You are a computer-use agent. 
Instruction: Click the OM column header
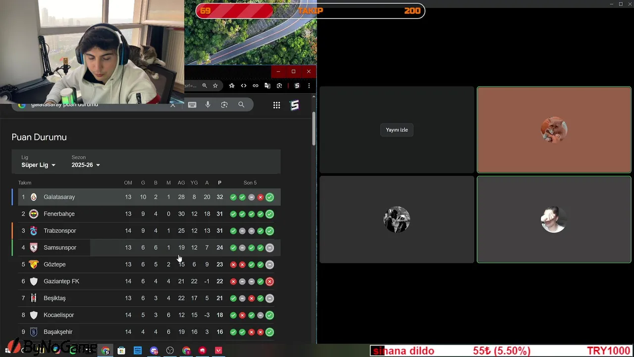pyautogui.click(x=128, y=183)
